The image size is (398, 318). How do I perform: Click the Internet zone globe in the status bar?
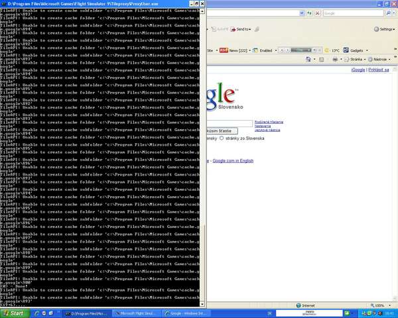(x=298, y=305)
